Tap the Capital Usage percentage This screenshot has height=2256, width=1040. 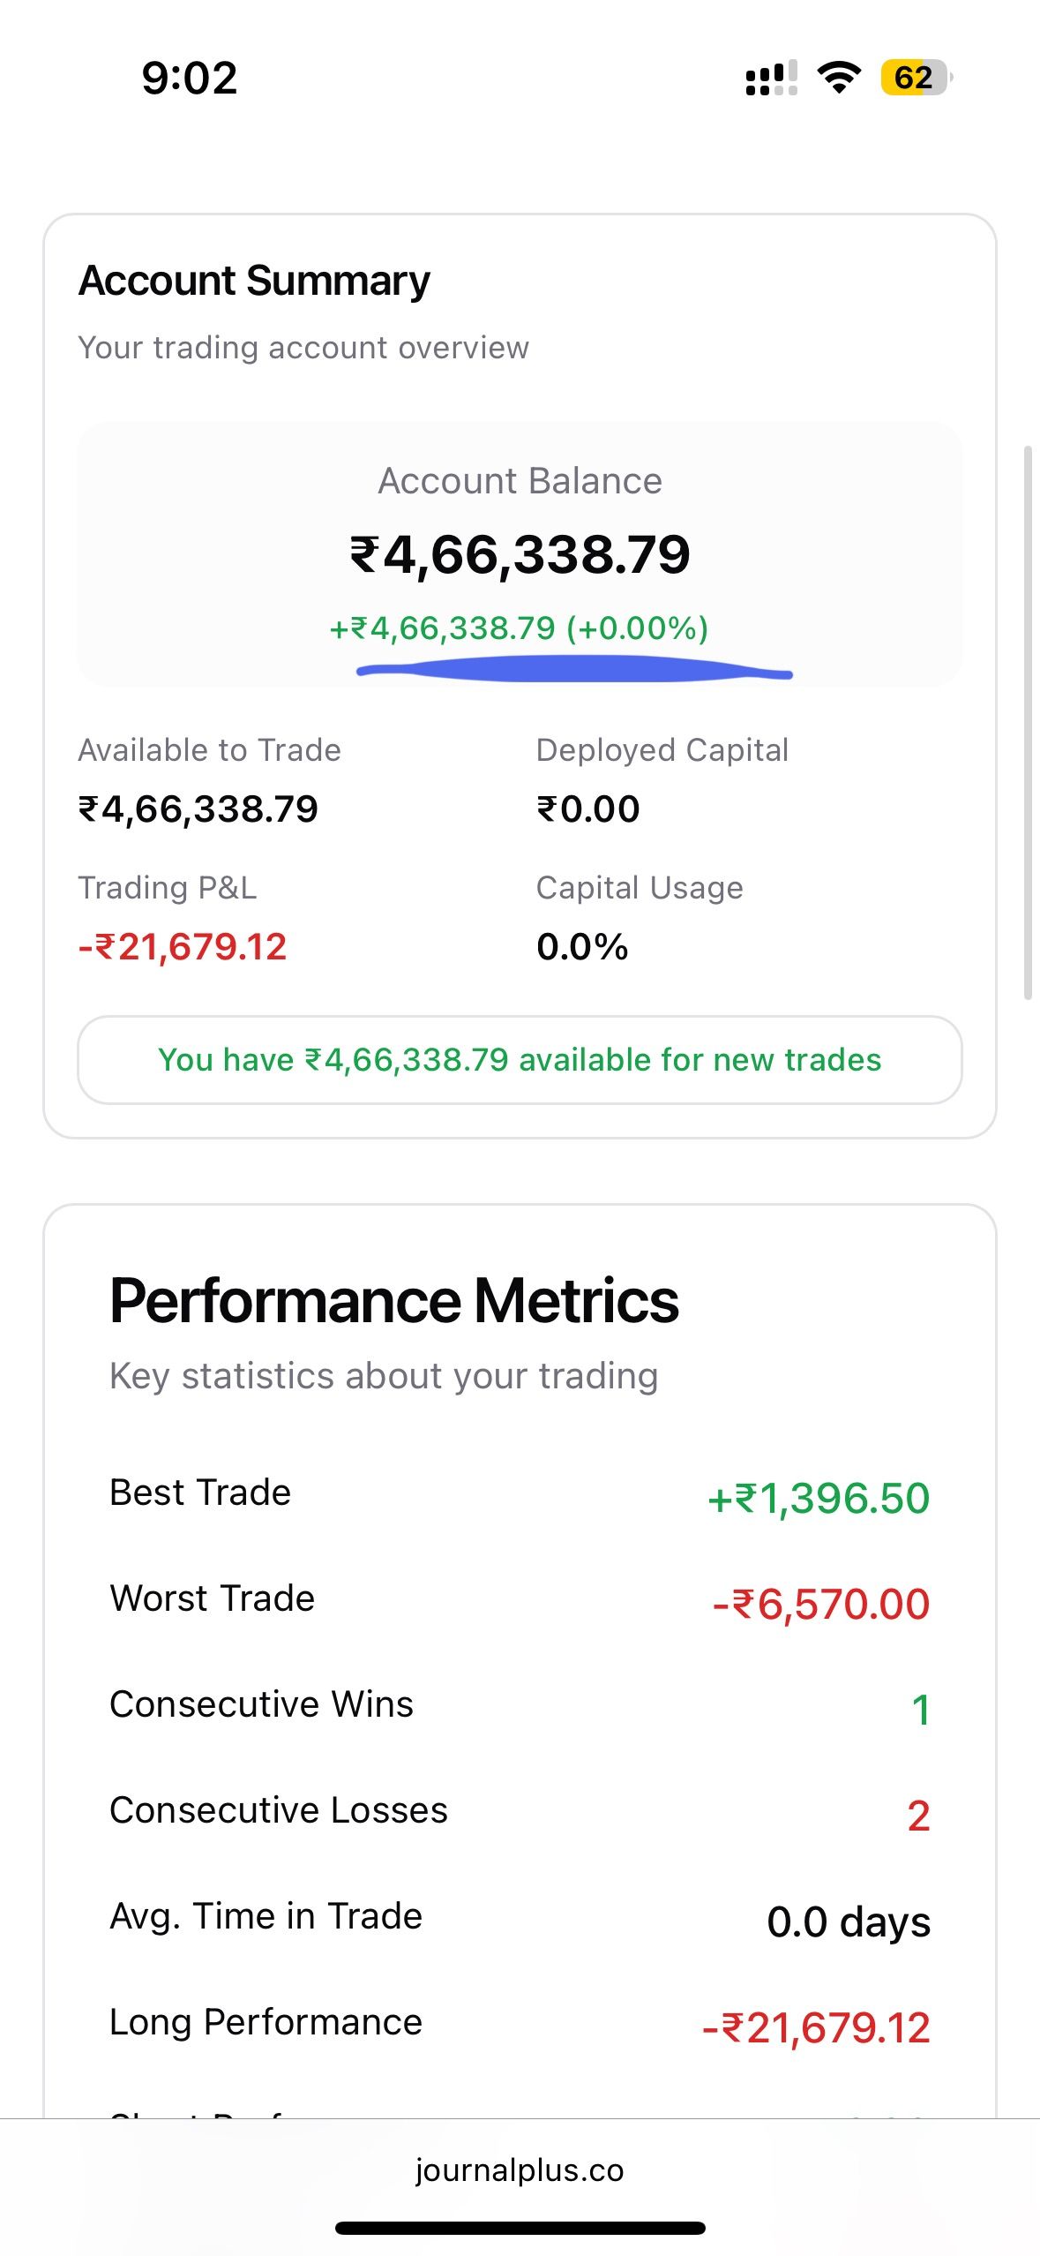click(x=582, y=947)
